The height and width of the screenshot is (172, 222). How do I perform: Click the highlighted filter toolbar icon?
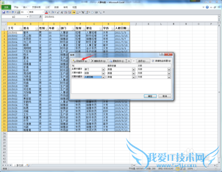73,12
